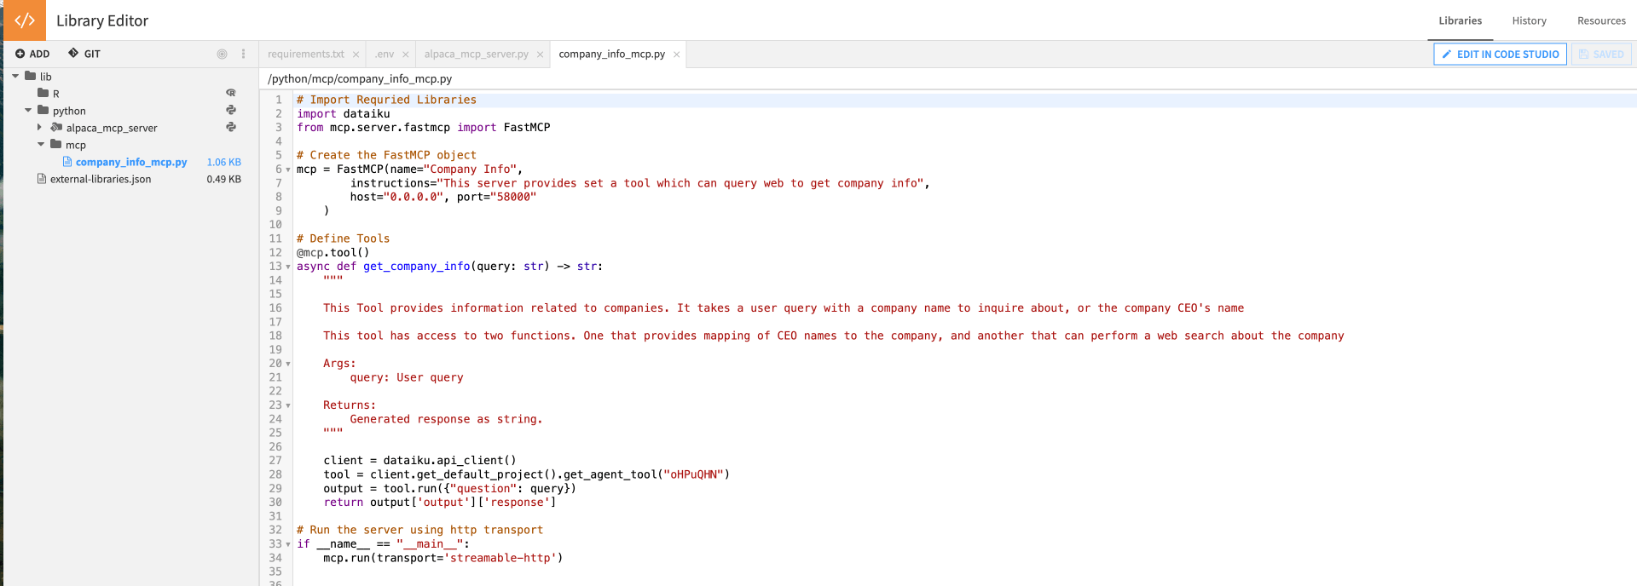This screenshot has height=586, width=1637.
Task: Fold Returns section at line 23
Action: pyautogui.click(x=288, y=405)
